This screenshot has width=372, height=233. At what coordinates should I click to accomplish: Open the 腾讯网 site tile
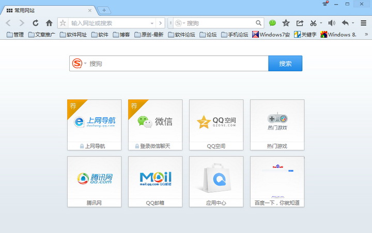(94, 181)
